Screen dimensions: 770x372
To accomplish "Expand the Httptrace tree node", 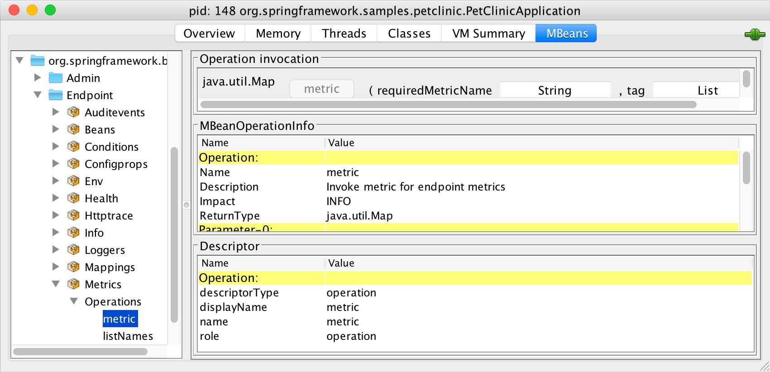I will pyautogui.click(x=56, y=215).
